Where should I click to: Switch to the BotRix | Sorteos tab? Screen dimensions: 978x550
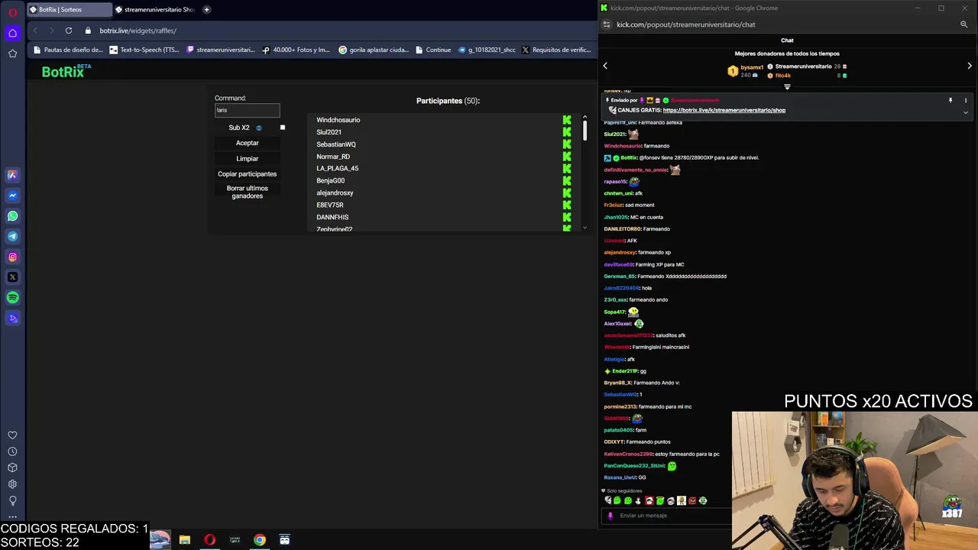70,9
